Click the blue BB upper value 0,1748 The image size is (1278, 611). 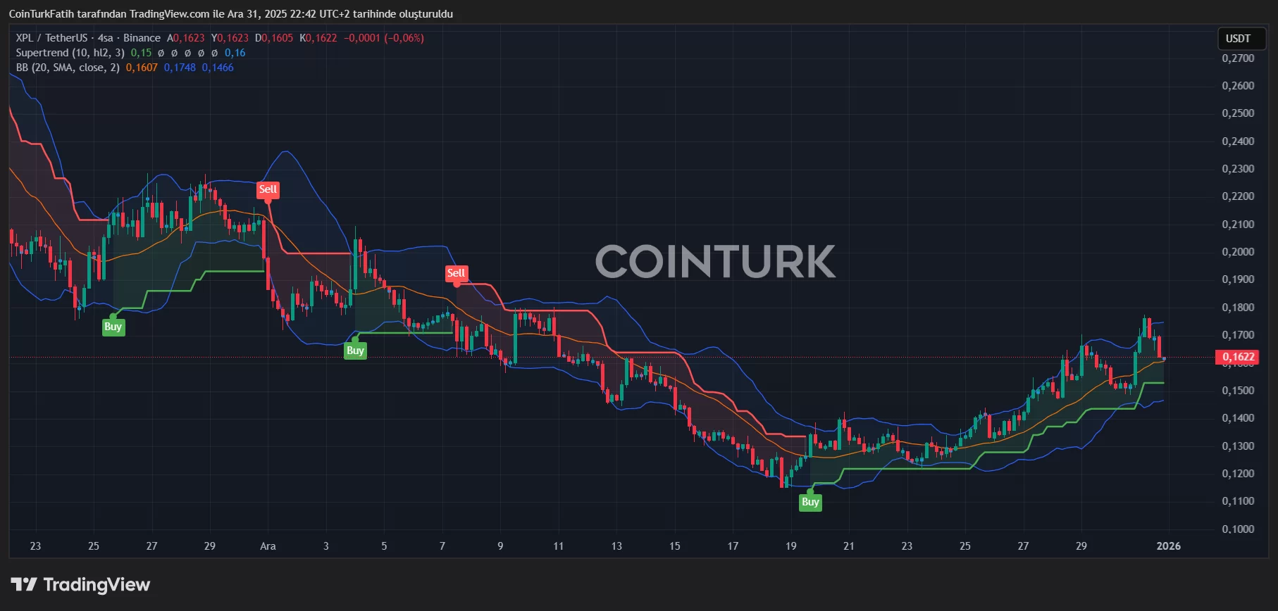[180, 68]
